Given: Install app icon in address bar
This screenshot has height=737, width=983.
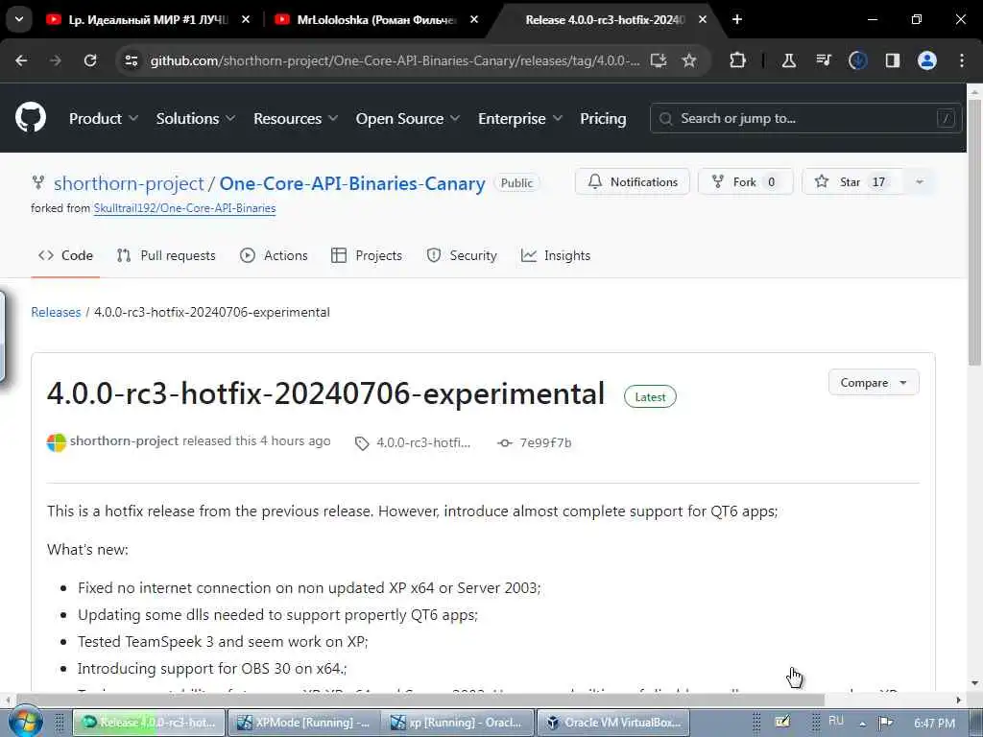Looking at the screenshot, I should [x=658, y=60].
